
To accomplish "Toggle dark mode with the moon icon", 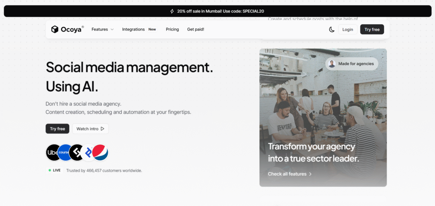I will (x=332, y=29).
